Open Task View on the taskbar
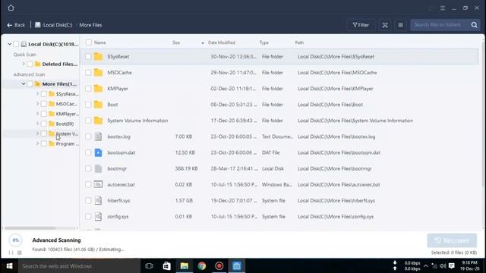The height and width of the screenshot is (273, 486). pos(149,266)
